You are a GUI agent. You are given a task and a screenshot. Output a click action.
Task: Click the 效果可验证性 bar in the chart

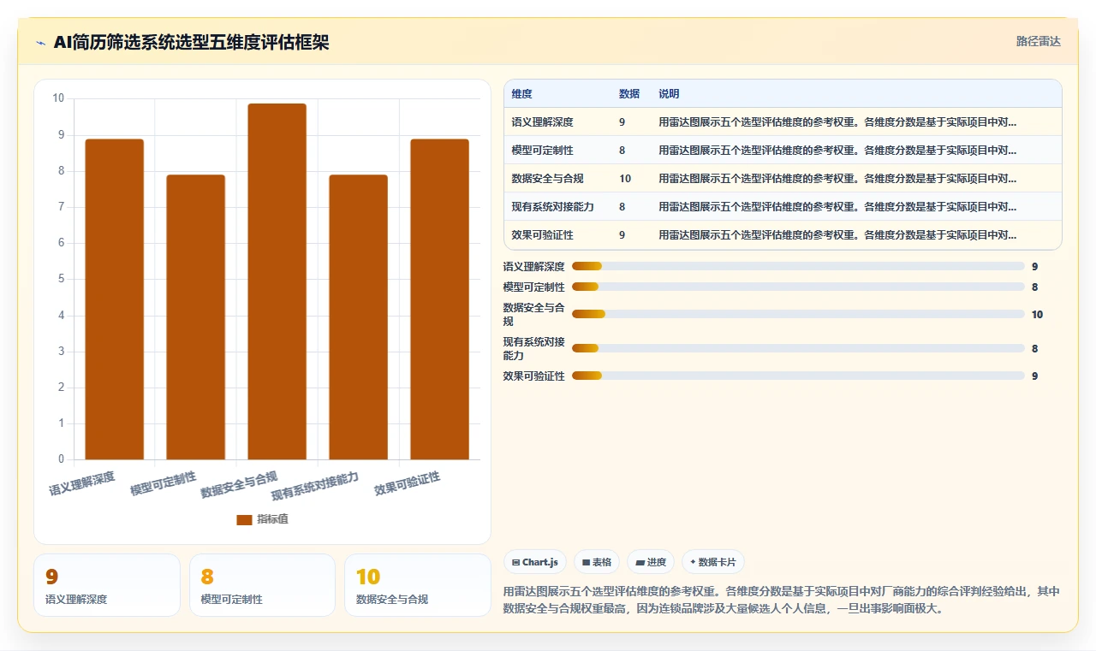click(439, 299)
